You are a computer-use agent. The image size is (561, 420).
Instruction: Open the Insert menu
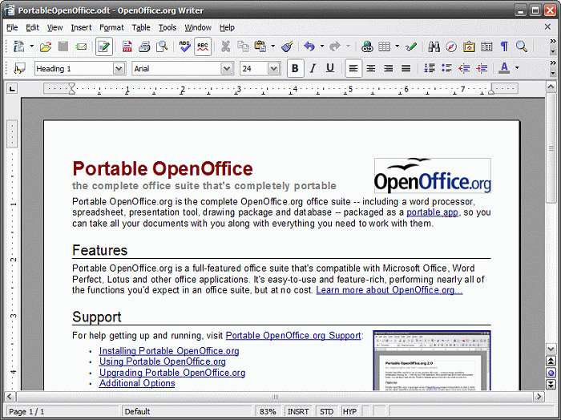(81, 27)
